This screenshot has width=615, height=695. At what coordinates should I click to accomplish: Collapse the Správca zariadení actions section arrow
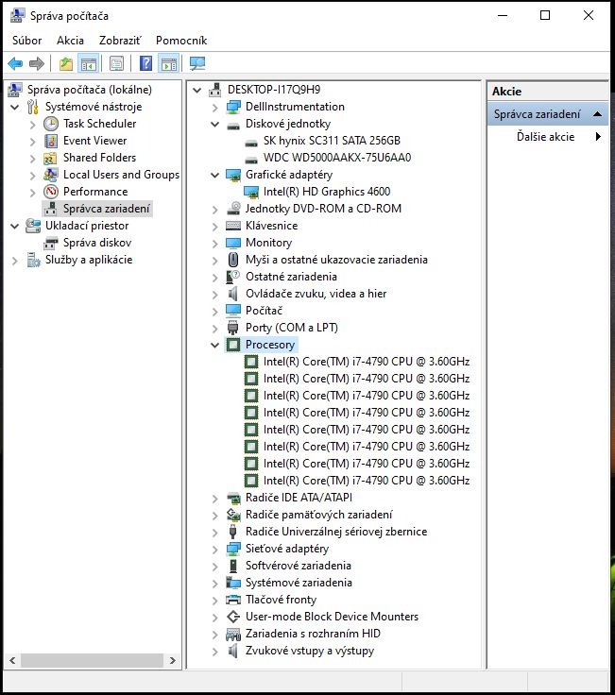(x=597, y=114)
